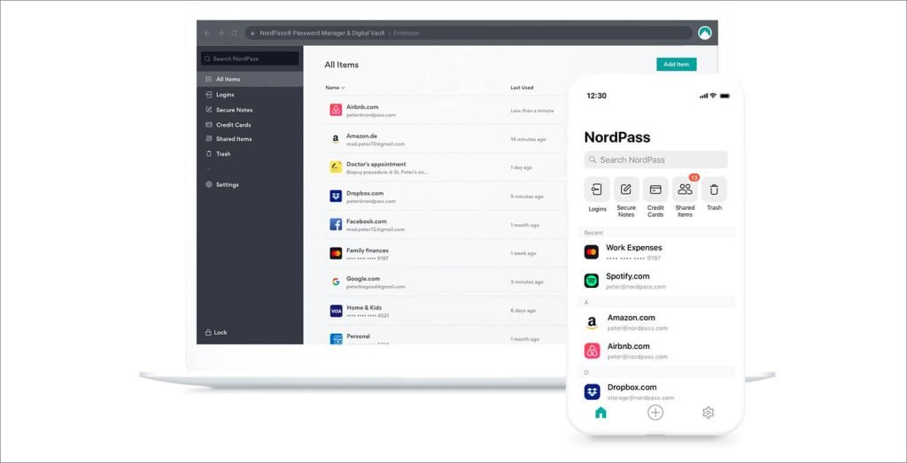The height and width of the screenshot is (463, 907).
Task: Open the Amazon.de entry
Action: click(446, 139)
